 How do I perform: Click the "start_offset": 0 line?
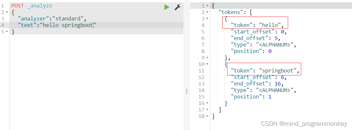pos(259,32)
